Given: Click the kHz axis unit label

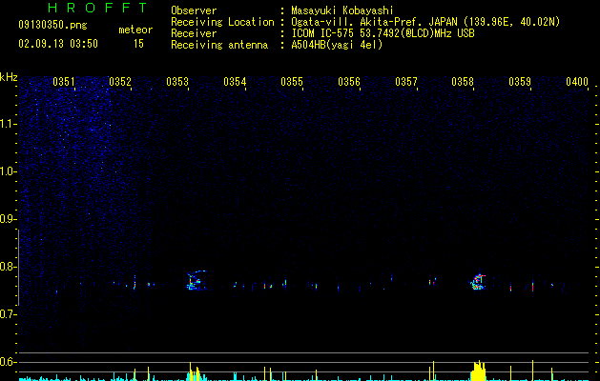Looking at the screenshot, I should (x=9, y=77).
